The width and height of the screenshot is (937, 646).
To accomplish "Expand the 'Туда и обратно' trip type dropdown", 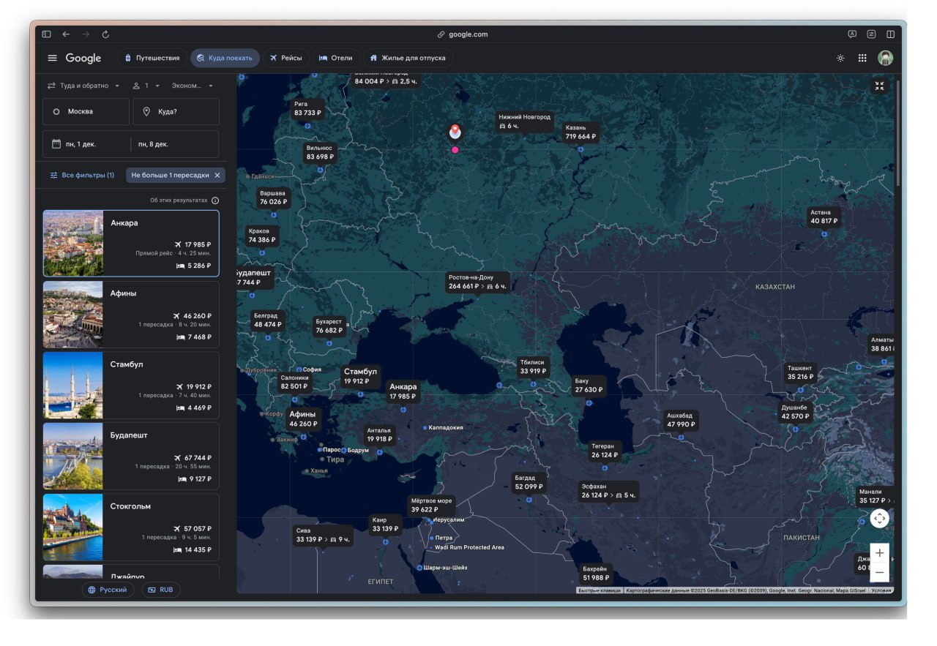I will (x=83, y=86).
